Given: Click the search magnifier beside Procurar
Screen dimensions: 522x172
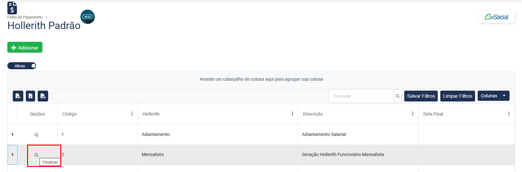Looking at the screenshot, I should 398,96.
